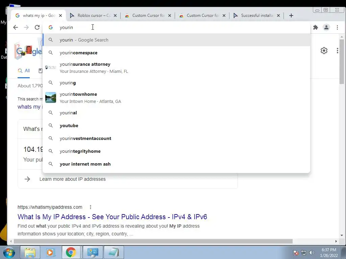Image resolution: width=346 pixels, height=259 pixels.
Task: Close the Roblox cursor tab
Action: pos(115,16)
